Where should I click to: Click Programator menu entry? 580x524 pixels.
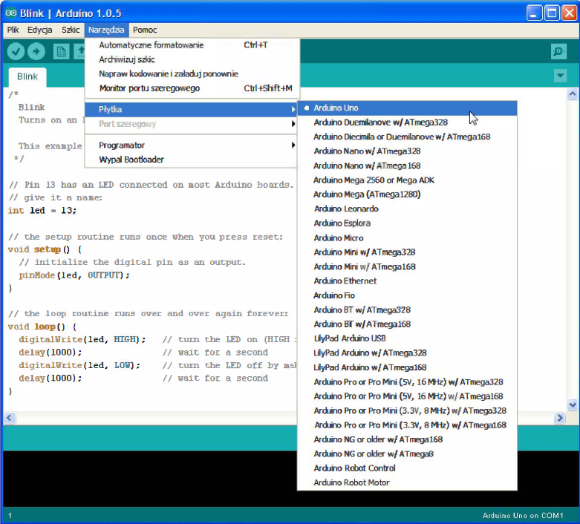[192, 145]
